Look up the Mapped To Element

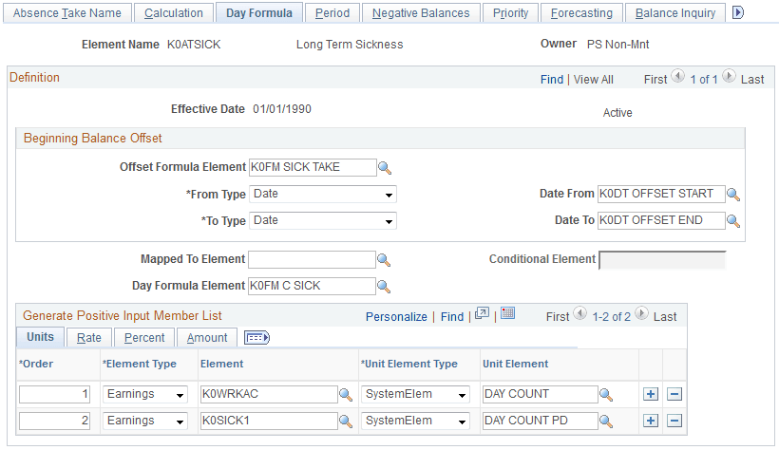(385, 259)
